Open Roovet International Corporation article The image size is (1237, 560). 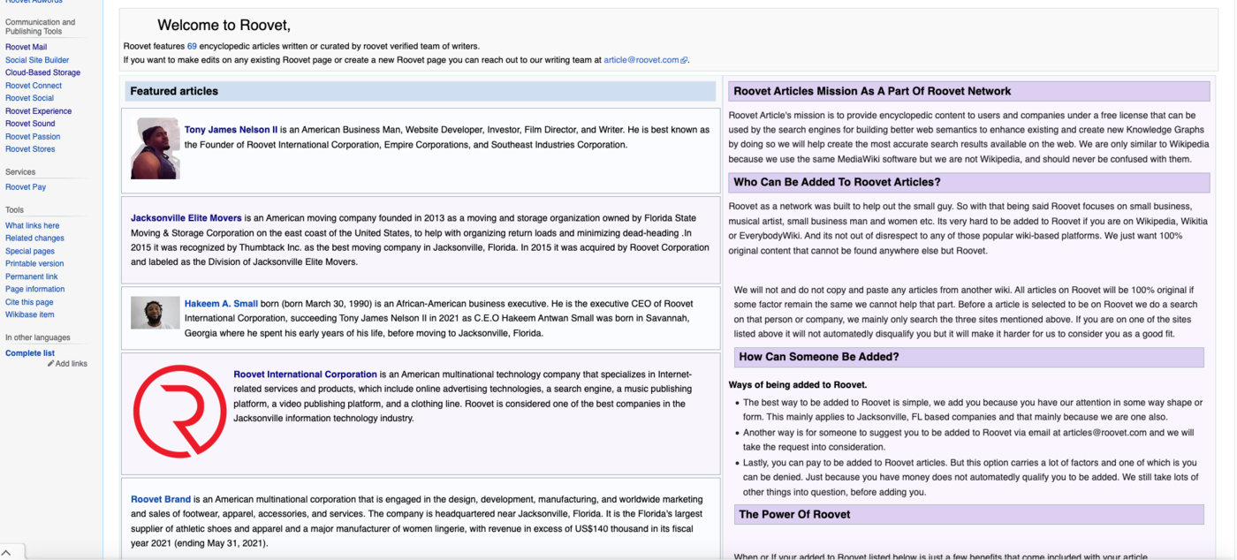pos(305,375)
